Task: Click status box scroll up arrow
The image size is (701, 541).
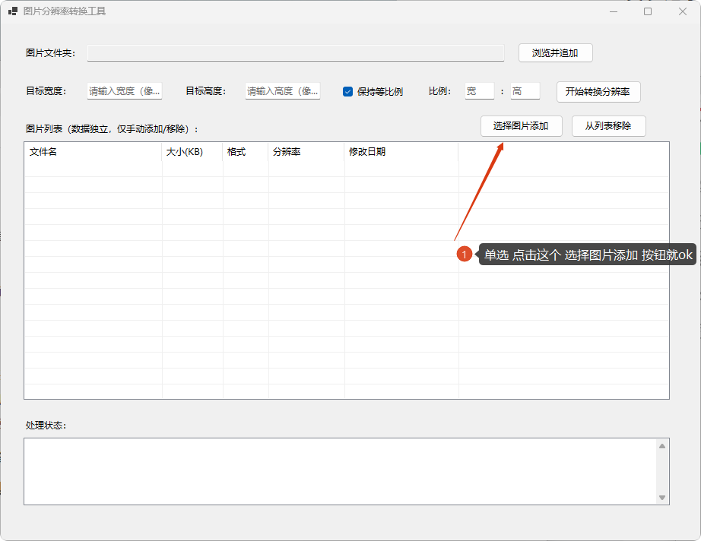Action: [662, 446]
